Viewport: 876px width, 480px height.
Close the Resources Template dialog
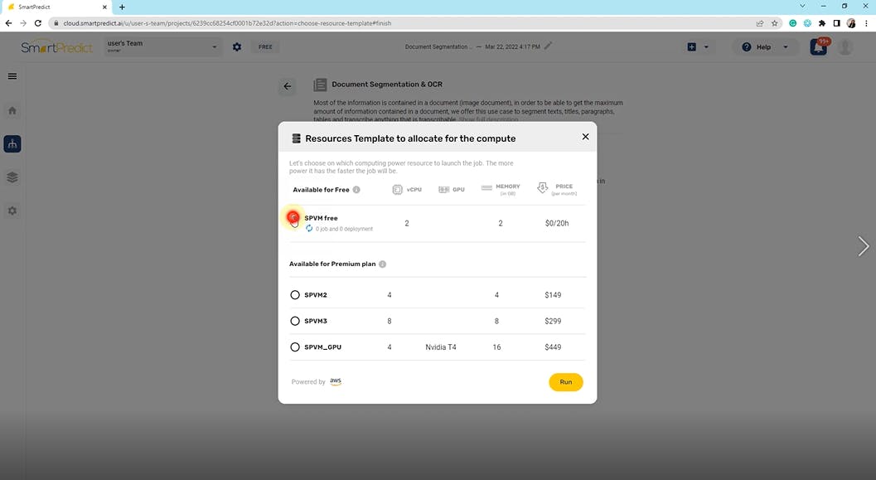click(x=585, y=137)
